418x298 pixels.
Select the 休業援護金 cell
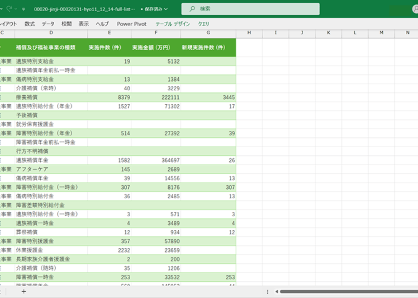pos(51,251)
